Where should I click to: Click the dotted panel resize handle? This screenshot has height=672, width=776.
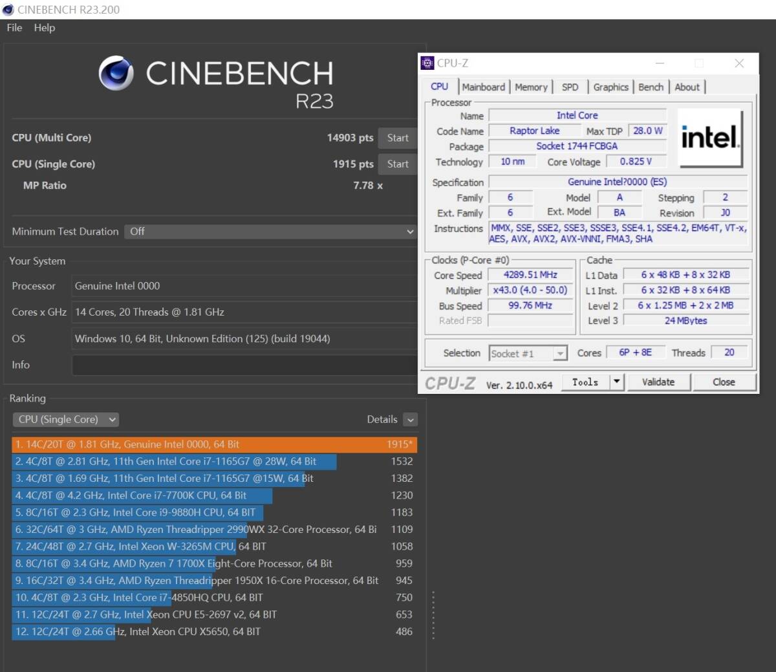(433, 616)
